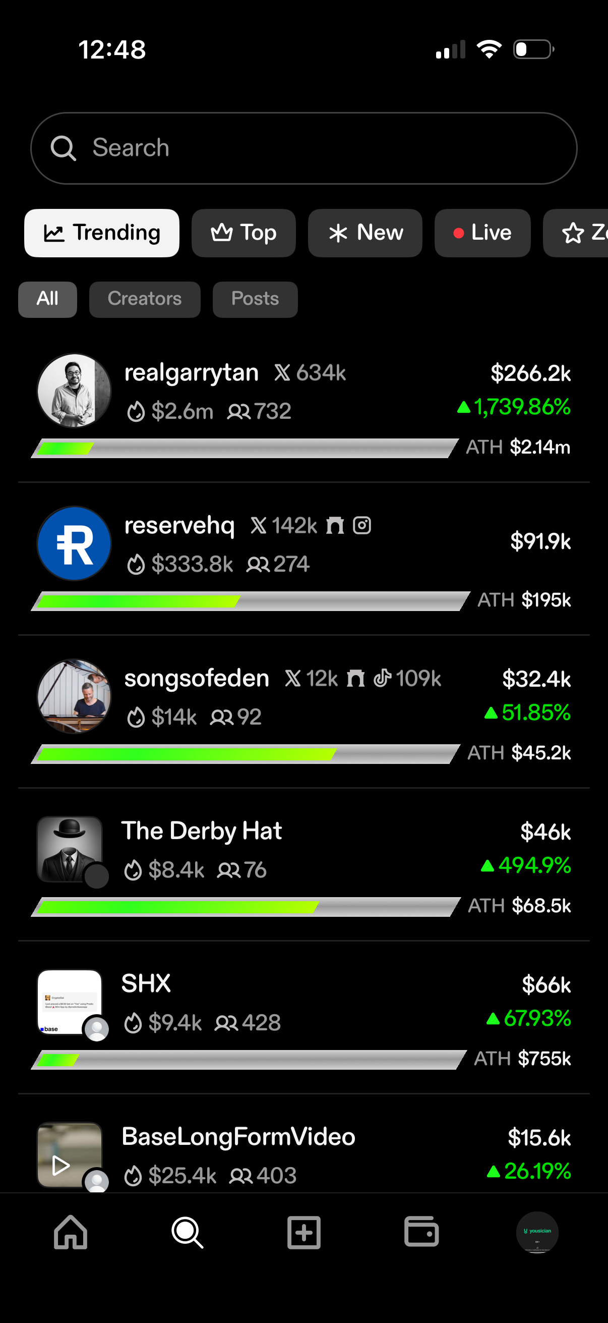
Task: Tap reservehq's Instagram icon
Action: click(x=361, y=525)
